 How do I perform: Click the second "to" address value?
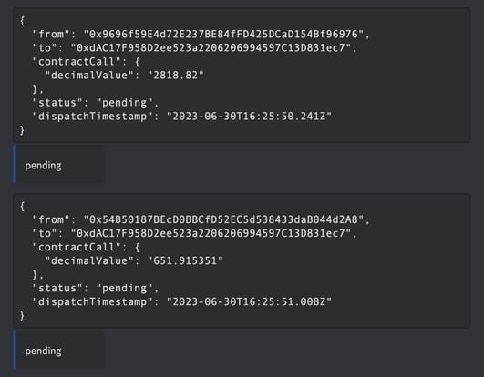coord(211,233)
